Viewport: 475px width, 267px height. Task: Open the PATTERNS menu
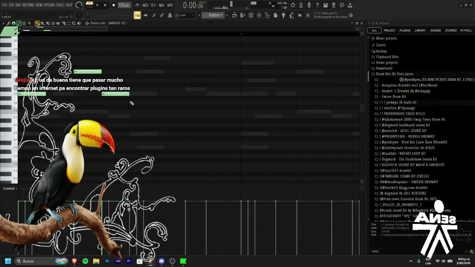28,5
